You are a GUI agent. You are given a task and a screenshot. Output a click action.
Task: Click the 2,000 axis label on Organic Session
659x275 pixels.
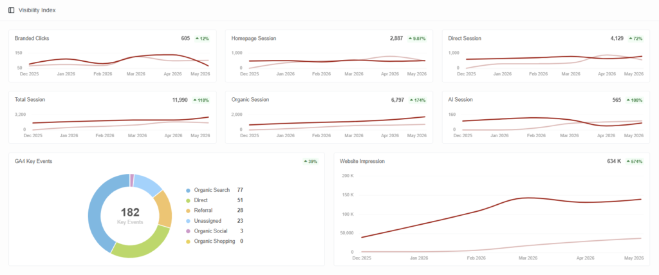tap(237, 115)
